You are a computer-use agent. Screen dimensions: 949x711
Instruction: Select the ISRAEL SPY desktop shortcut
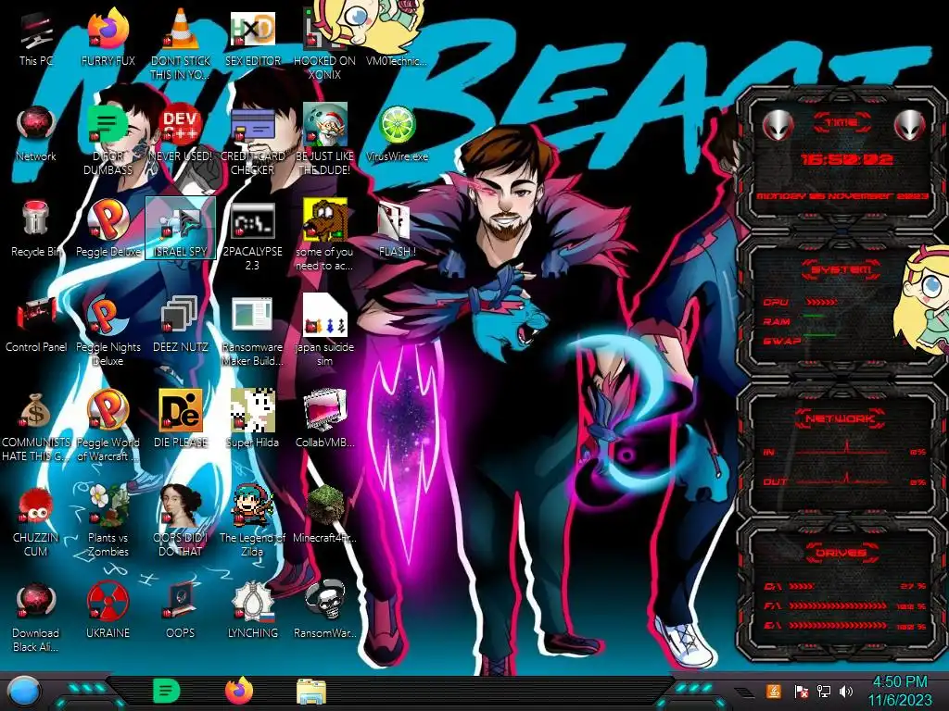pyautogui.click(x=181, y=229)
